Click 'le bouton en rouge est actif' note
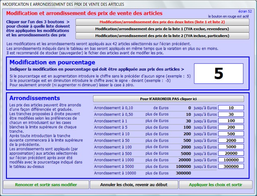Image resolution: width=257 pixels, height=196 pixels. pyautogui.click(x=229, y=16)
